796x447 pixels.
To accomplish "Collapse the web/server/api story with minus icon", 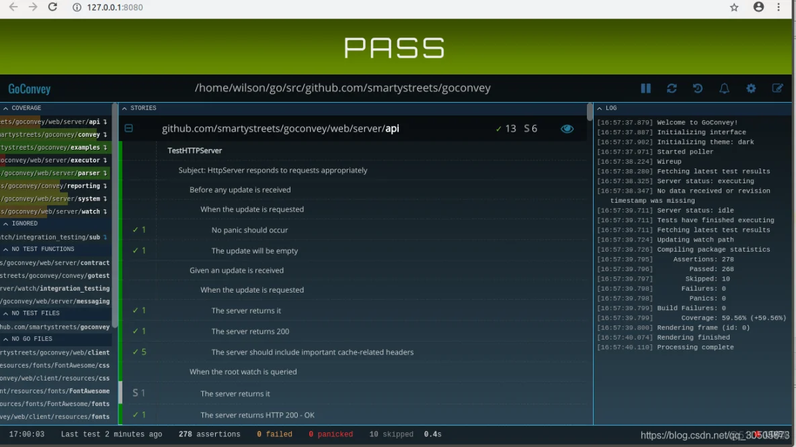I will tap(129, 128).
